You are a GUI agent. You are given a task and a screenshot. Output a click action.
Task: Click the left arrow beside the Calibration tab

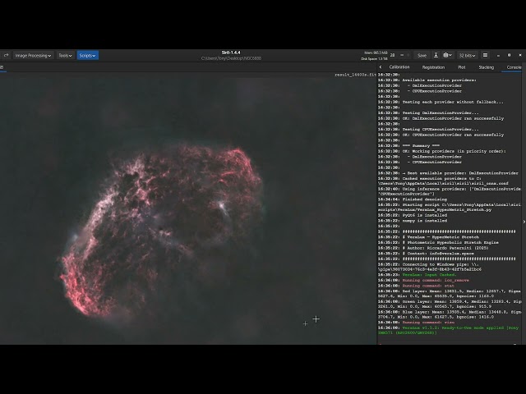point(381,67)
